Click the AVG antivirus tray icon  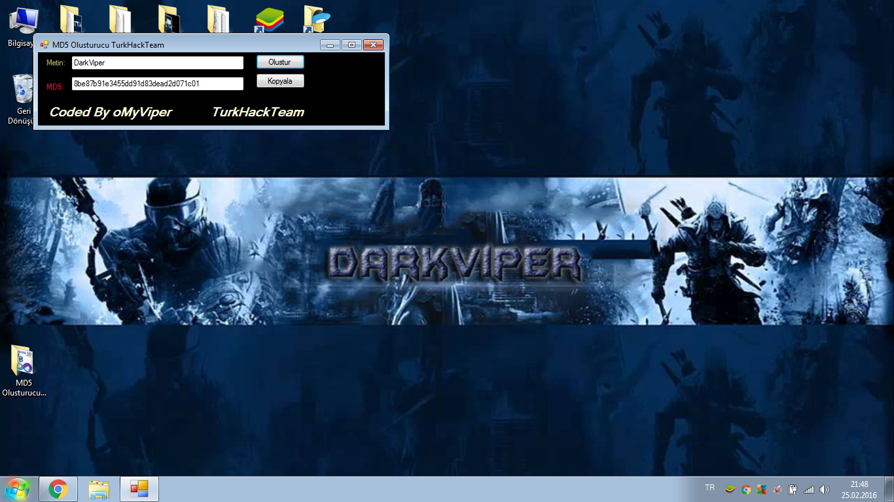pos(762,489)
